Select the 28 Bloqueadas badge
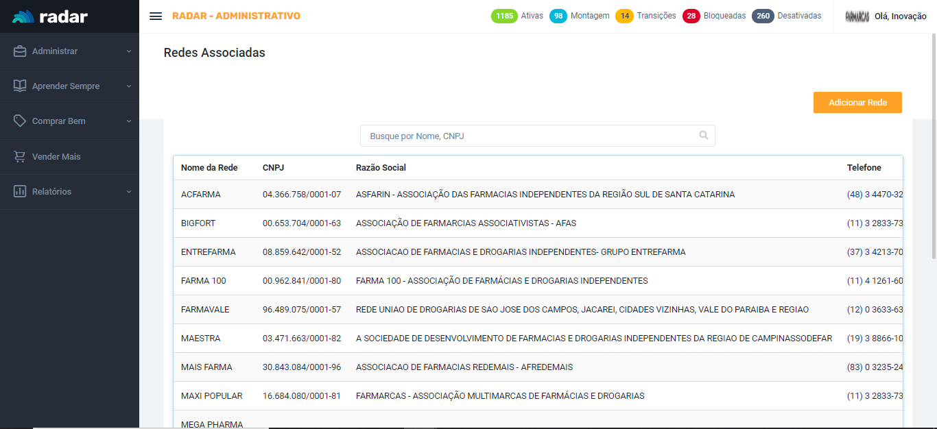This screenshot has width=937, height=429. (691, 16)
